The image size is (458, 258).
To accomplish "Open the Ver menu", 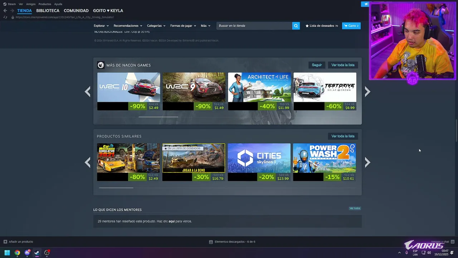I will (x=21, y=4).
